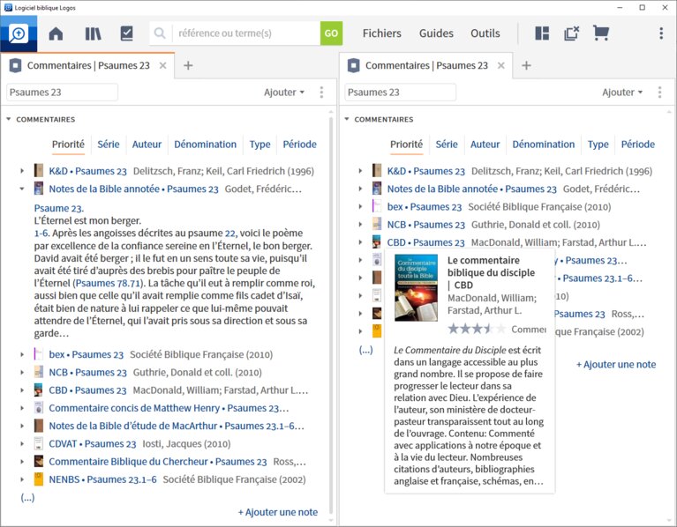Expand CBD entry in right pane
The height and width of the screenshot is (527, 677).
point(360,242)
